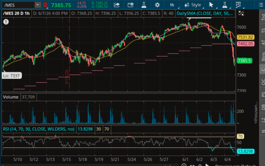This screenshot has height=166, width=265.
Task: Click the red link indicator next to symbol
Action: tap(45, 5)
